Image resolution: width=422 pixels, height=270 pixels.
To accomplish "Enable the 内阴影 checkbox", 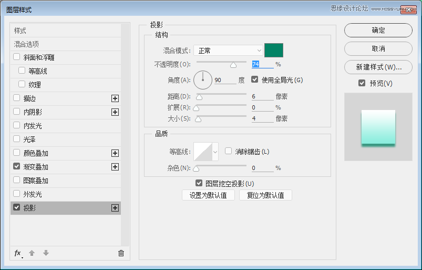I will (17, 112).
